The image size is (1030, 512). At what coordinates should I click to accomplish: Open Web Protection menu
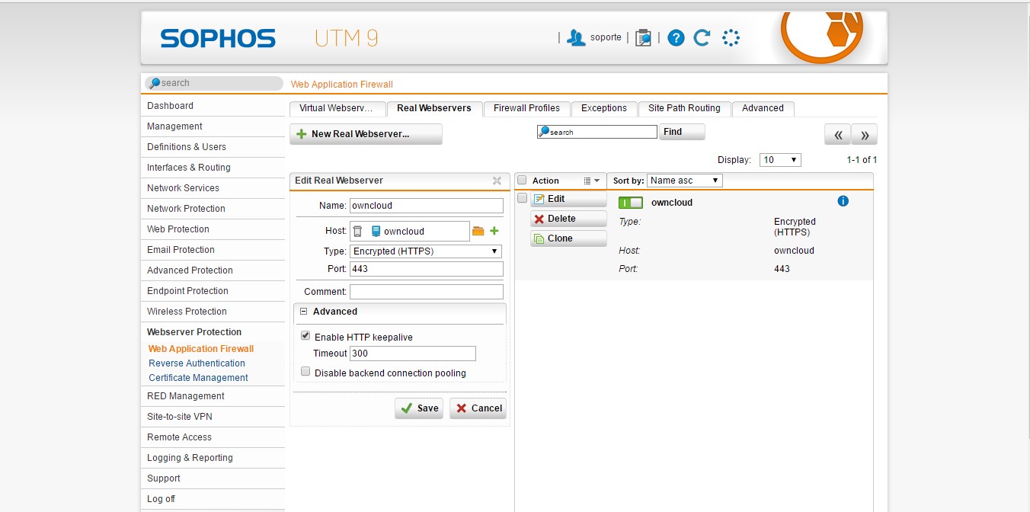tap(213, 229)
